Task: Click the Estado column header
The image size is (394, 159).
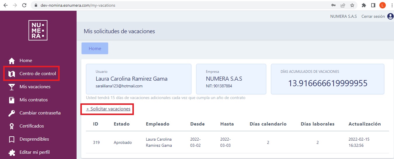Action: 122,124
